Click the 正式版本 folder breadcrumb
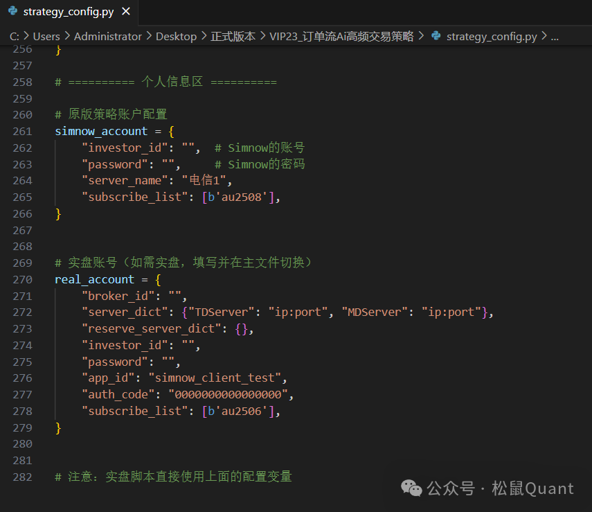 [233, 36]
